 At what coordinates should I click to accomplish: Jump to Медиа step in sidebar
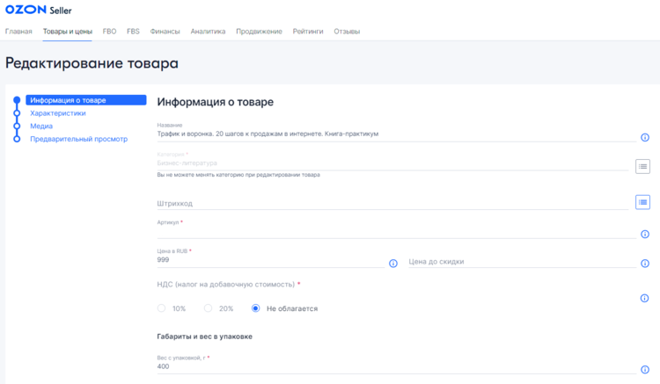tap(41, 126)
